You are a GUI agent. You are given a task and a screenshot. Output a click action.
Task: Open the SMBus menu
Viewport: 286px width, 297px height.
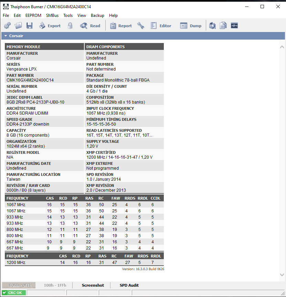(52, 15)
